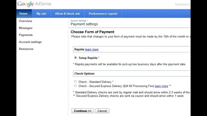Go to Performance reports tab

[x=103, y=14]
